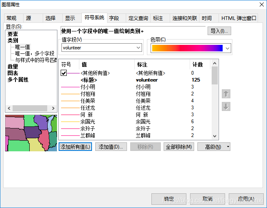Select 要素 in the display list

coord(13,34)
